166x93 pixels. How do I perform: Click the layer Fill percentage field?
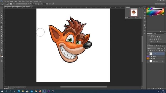tap(162, 51)
